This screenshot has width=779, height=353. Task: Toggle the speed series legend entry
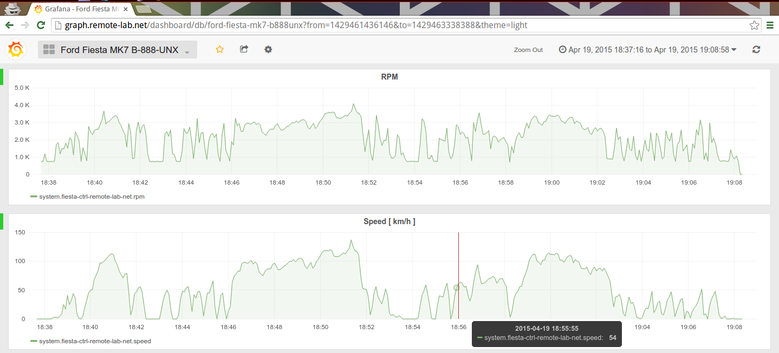(95, 341)
